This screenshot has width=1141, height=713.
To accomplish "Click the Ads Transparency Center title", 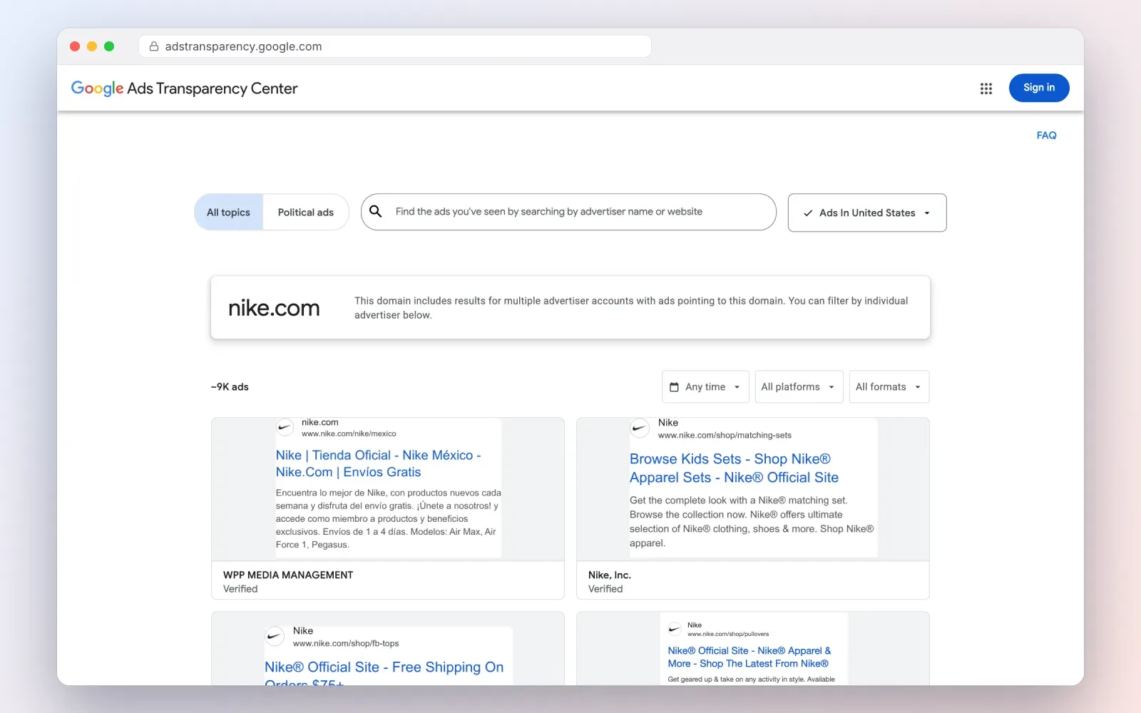I will (x=212, y=88).
